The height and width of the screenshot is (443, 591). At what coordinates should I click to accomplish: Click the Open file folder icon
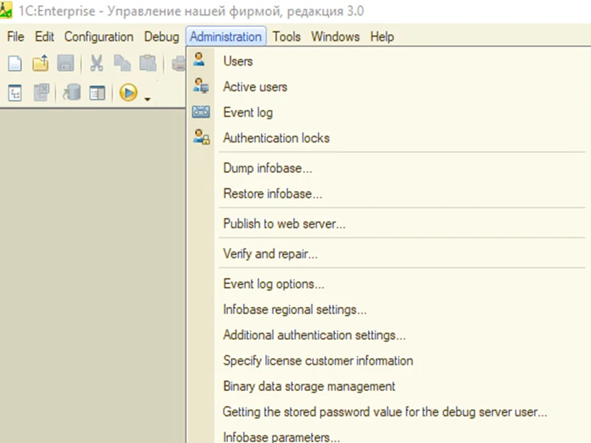click(41, 63)
